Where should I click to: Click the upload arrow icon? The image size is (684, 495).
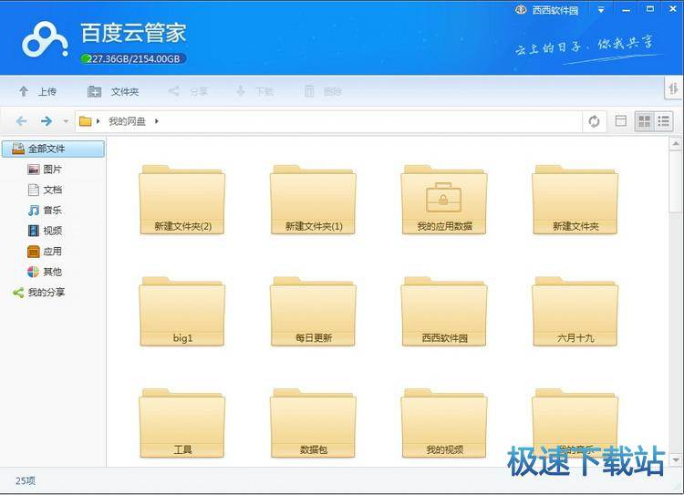click(24, 91)
